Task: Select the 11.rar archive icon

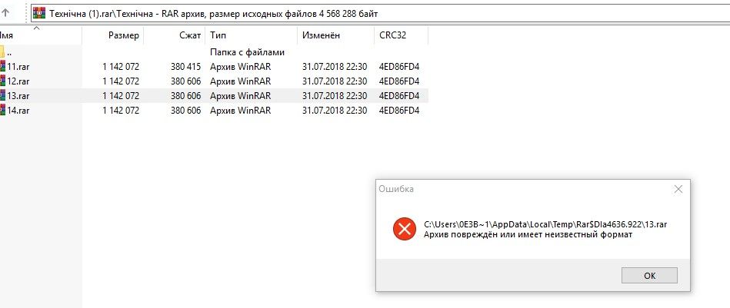Action: [x=2, y=66]
